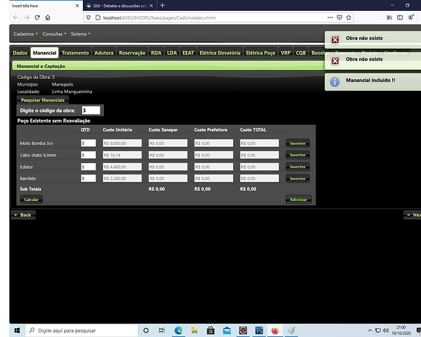
Task: Click Inverter for Moto Bomba Scv row
Action: click(298, 144)
